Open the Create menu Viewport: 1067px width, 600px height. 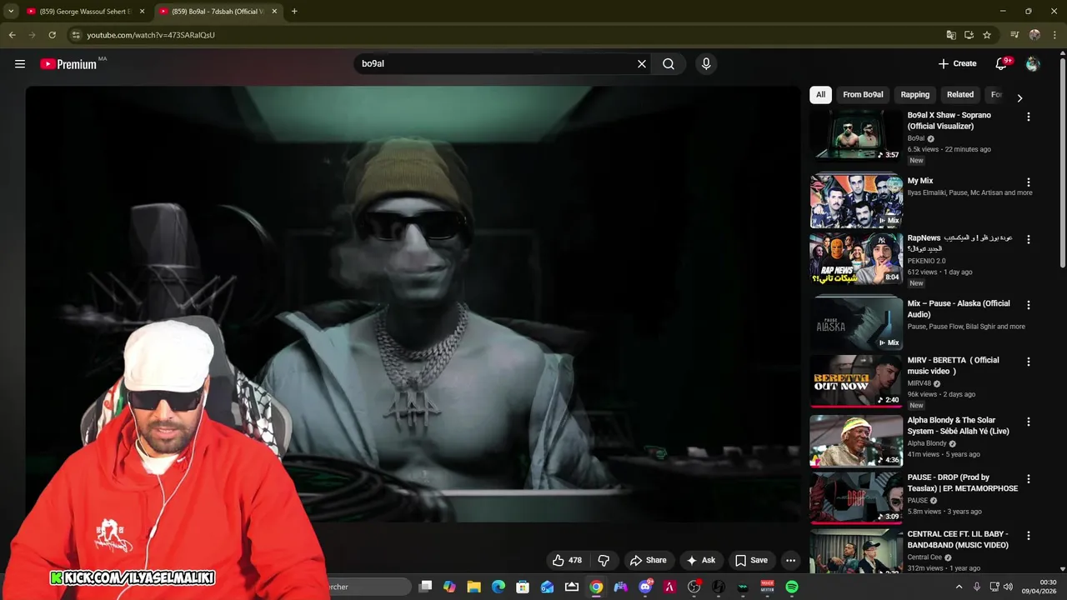click(957, 64)
